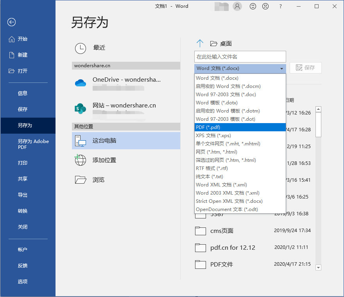Open 帐户 in the sidebar
344x297 pixels.
[28, 249]
